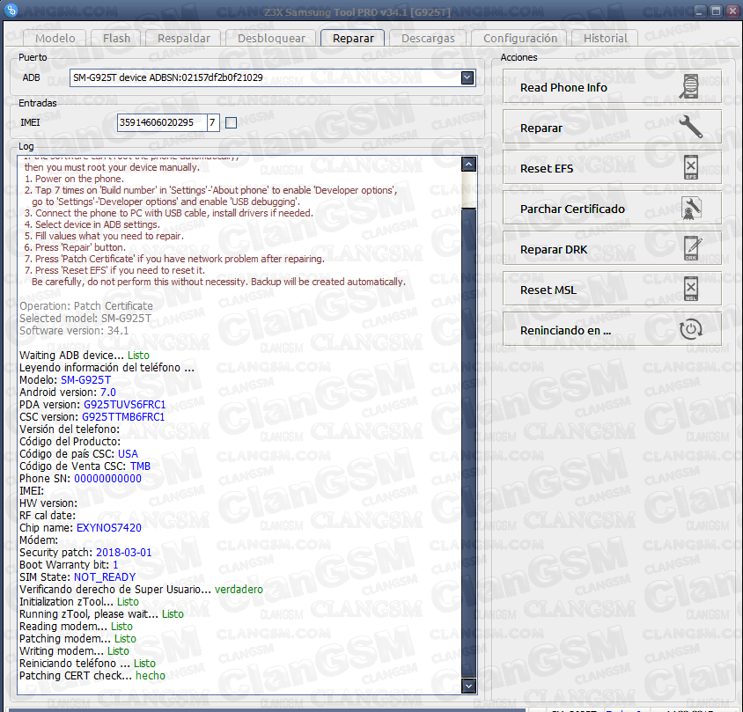Viewport: 743px width, 712px height.
Task: Minimize the Z3X Samsung Tool window
Action: pyautogui.click(x=701, y=11)
